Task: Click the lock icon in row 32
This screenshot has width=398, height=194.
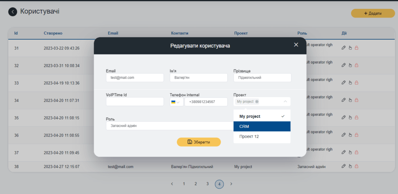Action: [356, 65]
